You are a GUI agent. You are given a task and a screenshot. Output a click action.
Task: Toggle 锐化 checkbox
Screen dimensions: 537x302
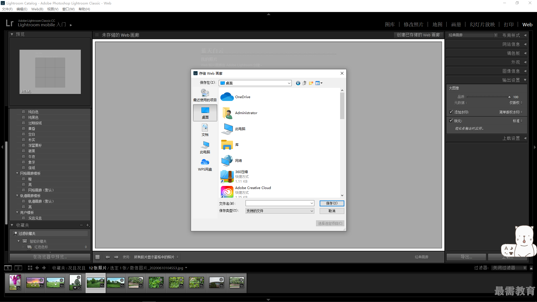451,121
